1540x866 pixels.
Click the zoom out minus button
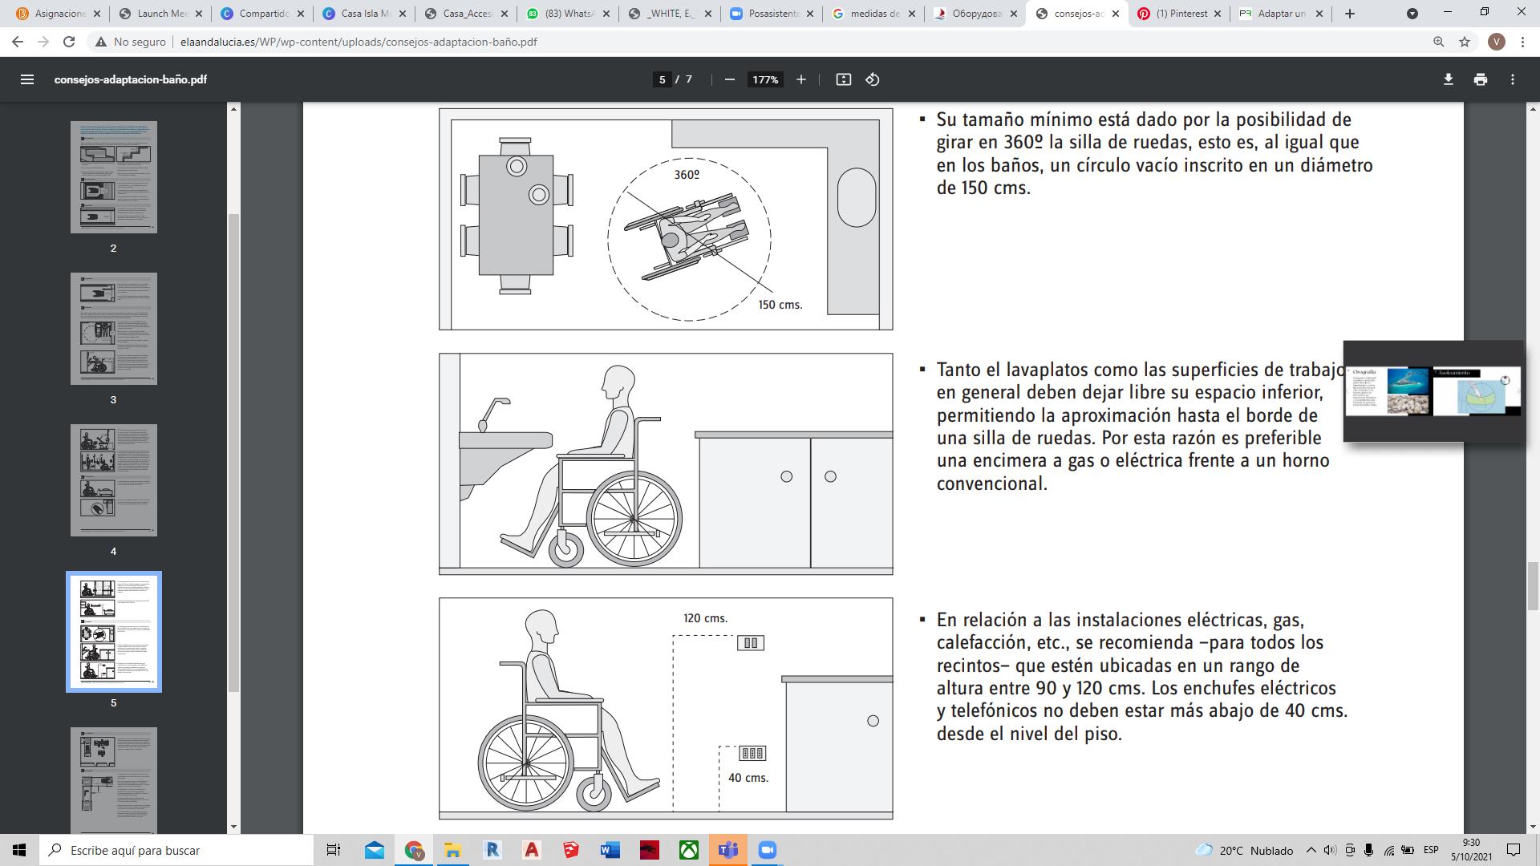[x=729, y=79]
